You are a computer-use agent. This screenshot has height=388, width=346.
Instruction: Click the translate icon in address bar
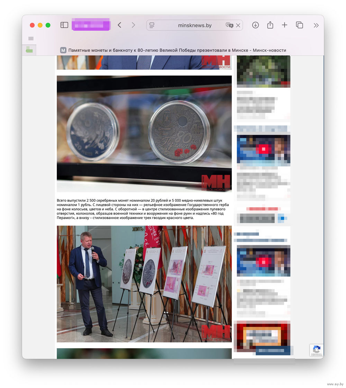229,25
